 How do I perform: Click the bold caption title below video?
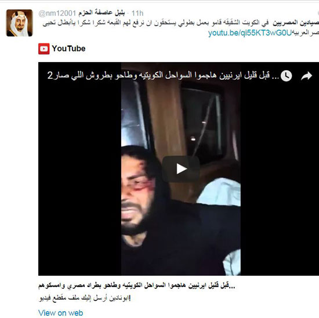(136, 286)
